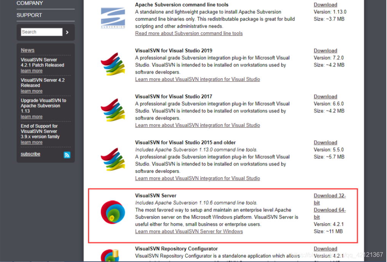
Task: Click the subscribe link
Action: coord(30,154)
